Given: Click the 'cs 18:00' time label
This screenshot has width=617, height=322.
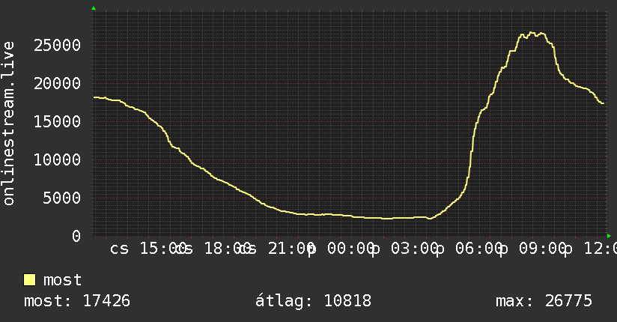Looking at the screenshot, I should tap(213, 249).
